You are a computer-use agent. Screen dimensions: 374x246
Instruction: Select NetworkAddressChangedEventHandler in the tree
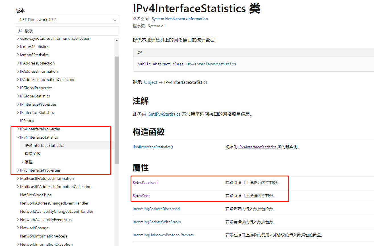(54, 203)
